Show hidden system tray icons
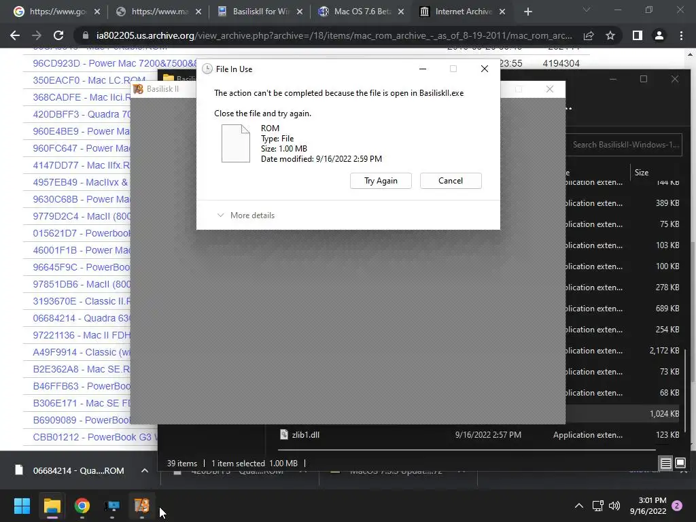Image resolution: width=696 pixels, height=522 pixels. [579, 506]
